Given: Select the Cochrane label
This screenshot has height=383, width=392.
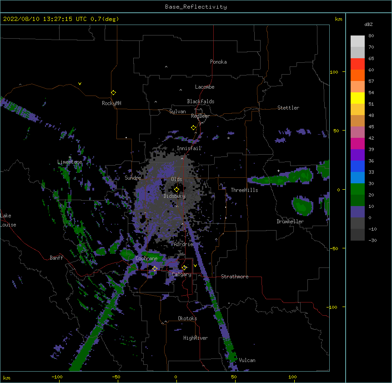Looking at the screenshot, I should [146, 258].
